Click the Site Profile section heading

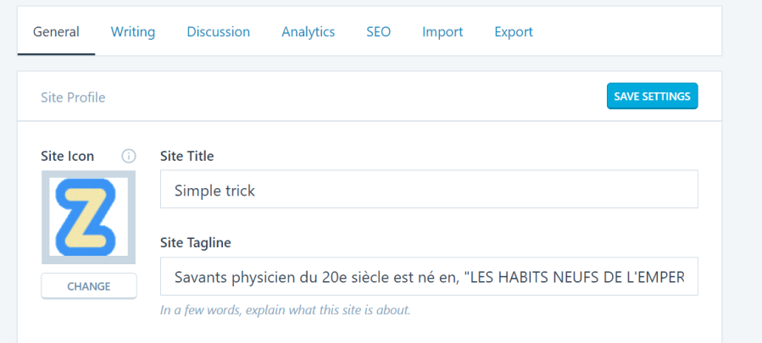tap(73, 97)
